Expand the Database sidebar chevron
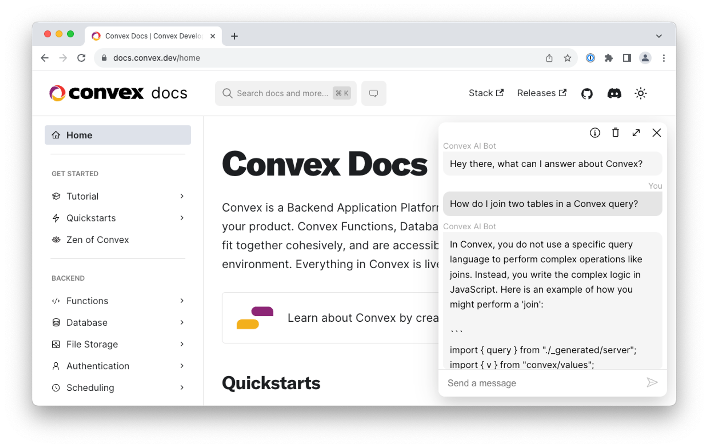 (x=182, y=322)
